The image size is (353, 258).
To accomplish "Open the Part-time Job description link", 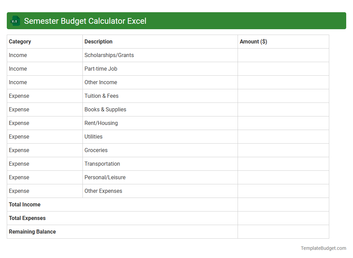I will pos(101,69).
